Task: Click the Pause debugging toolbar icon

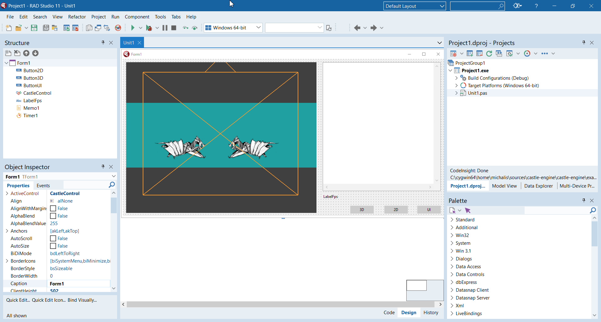Action: (165, 28)
